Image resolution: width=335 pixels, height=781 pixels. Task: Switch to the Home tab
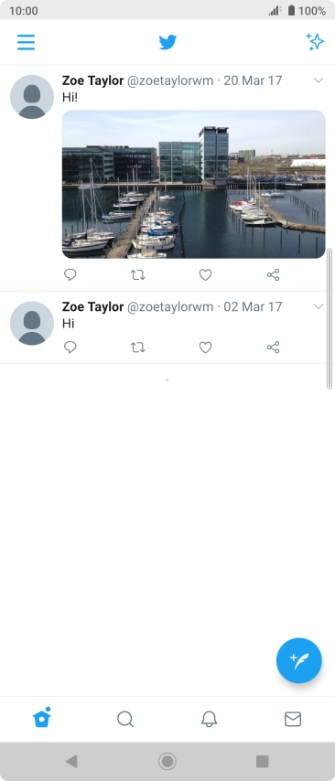tap(42, 718)
